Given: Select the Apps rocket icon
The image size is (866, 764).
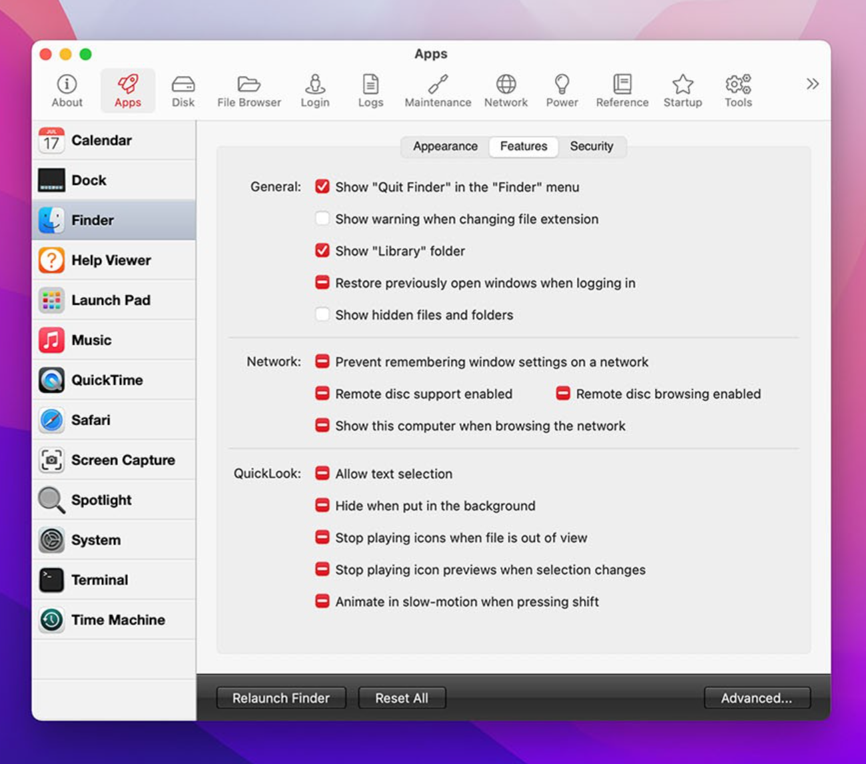Looking at the screenshot, I should 128,91.
